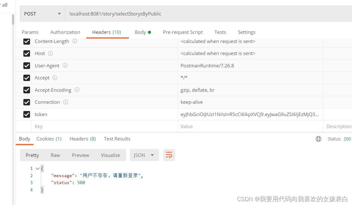352x205 pixels.
Task: Click the left sidebar vertical scrollbar
Action: click(13, 20)
